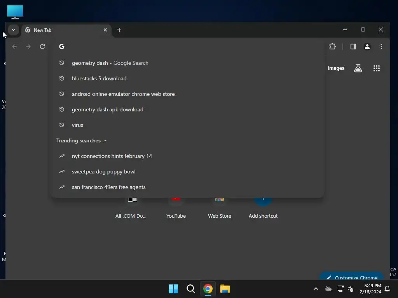Image resolution: width=398 pixels, height=298 pixels.
Task: Click trending arrow icon beside nyt connections
Action: (x=62, y=156)
